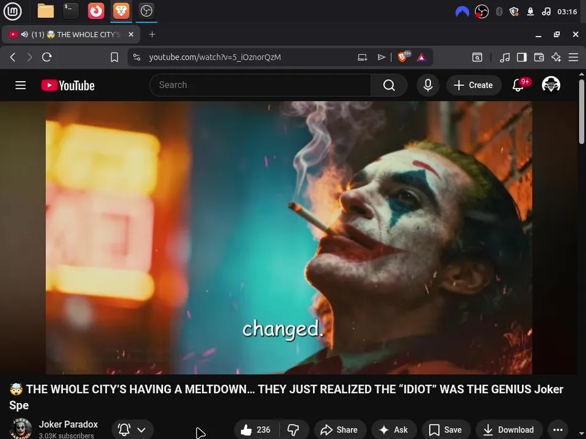Viewport: 586px width, 439px height.
Task: Open a new browser tab
Action: tap(152, 34)
